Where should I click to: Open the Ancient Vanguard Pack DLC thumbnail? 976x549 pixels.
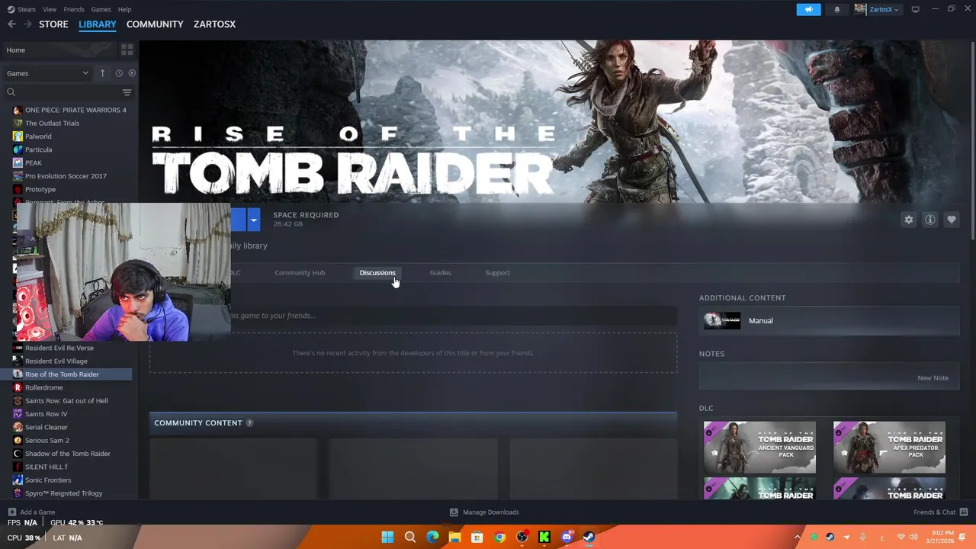coord(759,447)
